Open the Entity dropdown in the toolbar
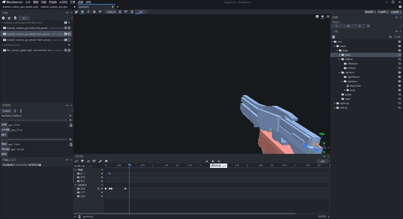The width and height of the screenshot is (403, 219). [x=111, y=12]
